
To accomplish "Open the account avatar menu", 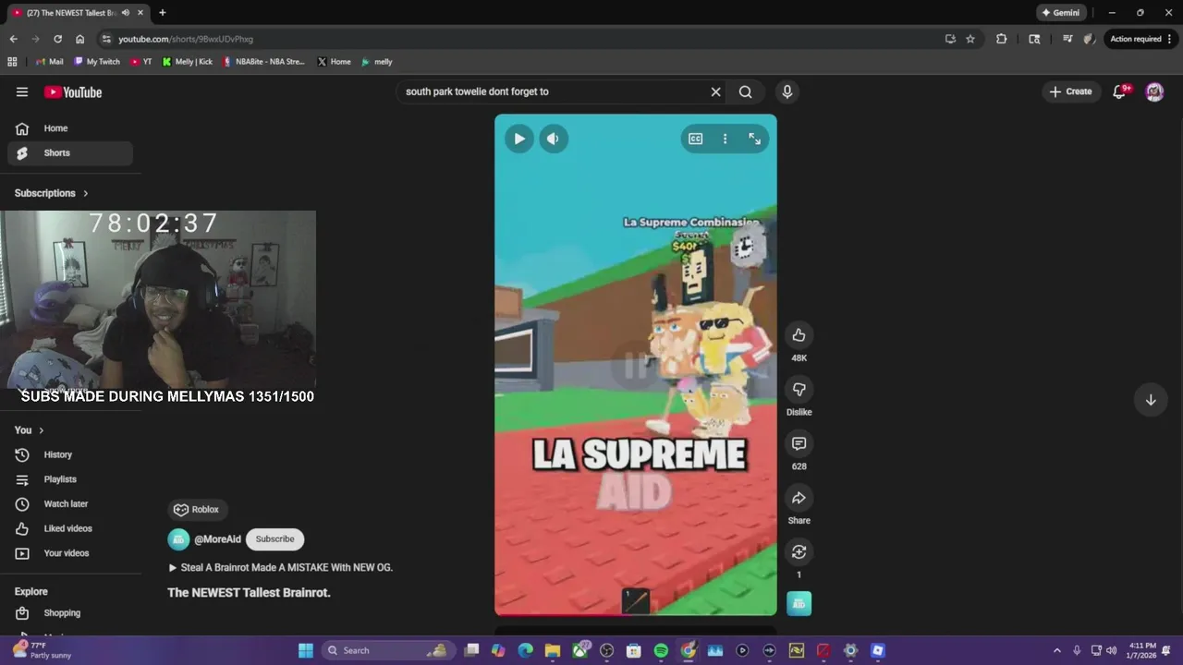I will click(1154, 91).
